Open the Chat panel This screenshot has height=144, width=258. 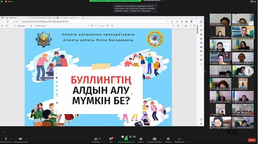(110, 139)
